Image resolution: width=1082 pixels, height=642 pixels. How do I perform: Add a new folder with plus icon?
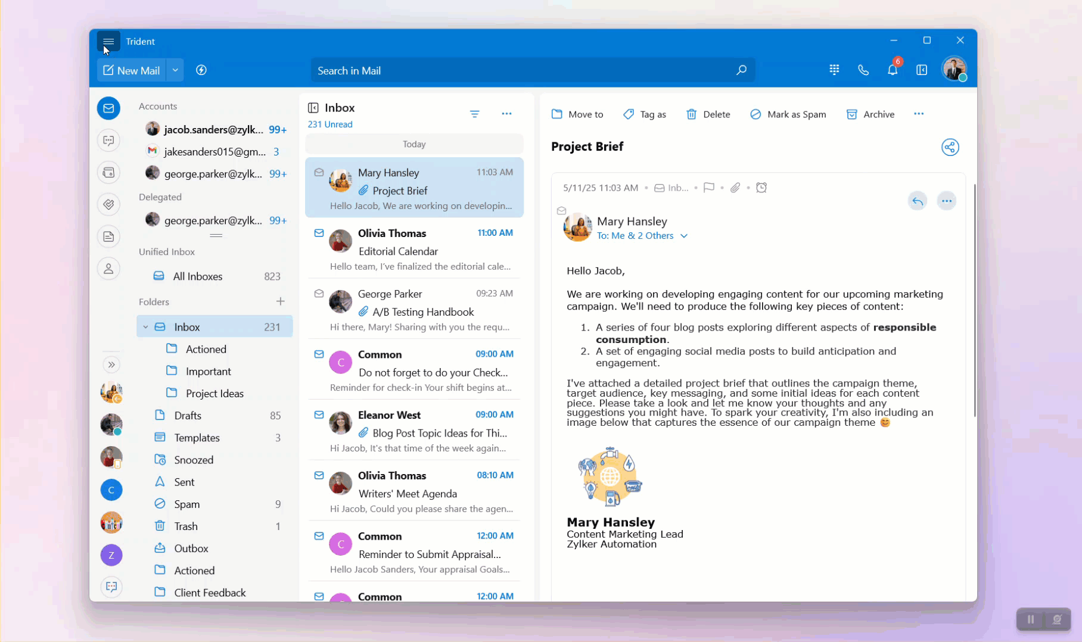pyautogui.click(x=281, y=301)
